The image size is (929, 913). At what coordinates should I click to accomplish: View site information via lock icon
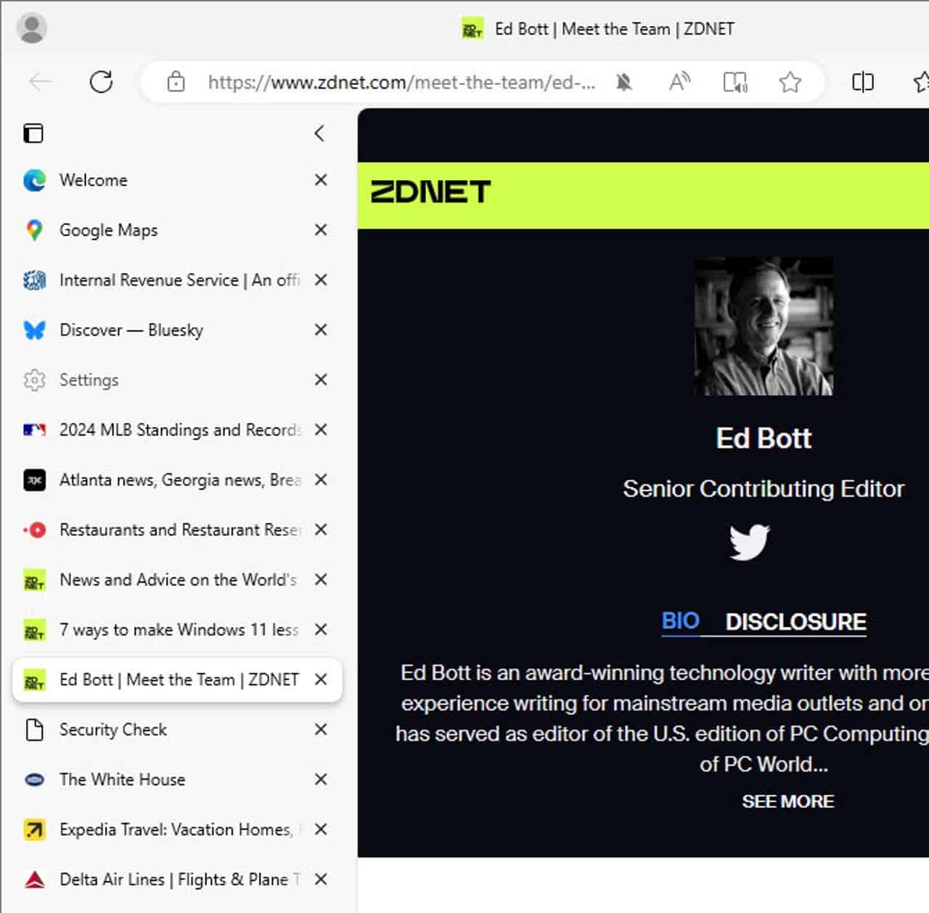176,82
